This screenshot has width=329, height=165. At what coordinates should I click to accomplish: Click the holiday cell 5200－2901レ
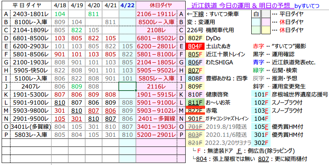pyautogui.click(x=157, y=134)
